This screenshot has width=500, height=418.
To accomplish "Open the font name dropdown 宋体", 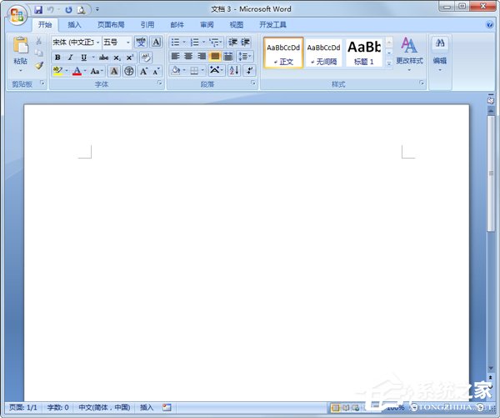I will (75, 42).
